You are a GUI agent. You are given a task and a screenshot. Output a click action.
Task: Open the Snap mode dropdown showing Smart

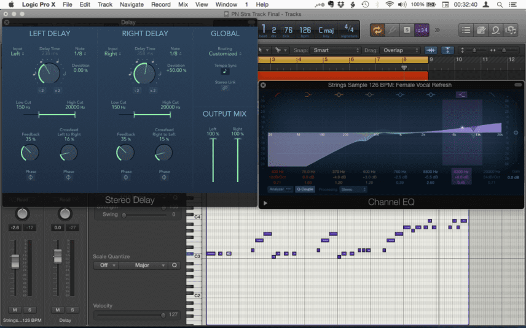click(335, 50)
